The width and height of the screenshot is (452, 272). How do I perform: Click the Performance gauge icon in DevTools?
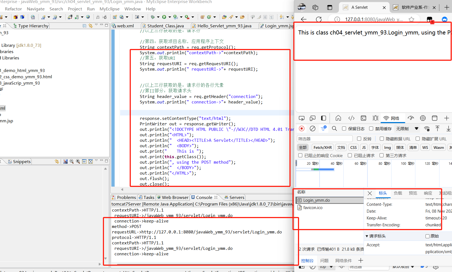pos(411,118)
